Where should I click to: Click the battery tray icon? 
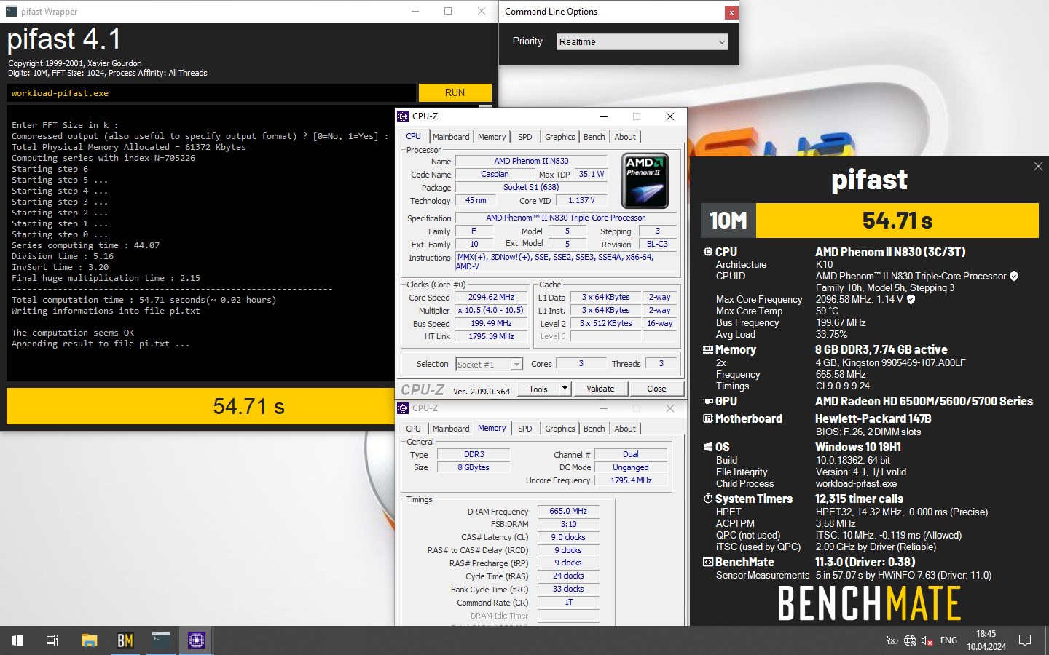point(892,640)
